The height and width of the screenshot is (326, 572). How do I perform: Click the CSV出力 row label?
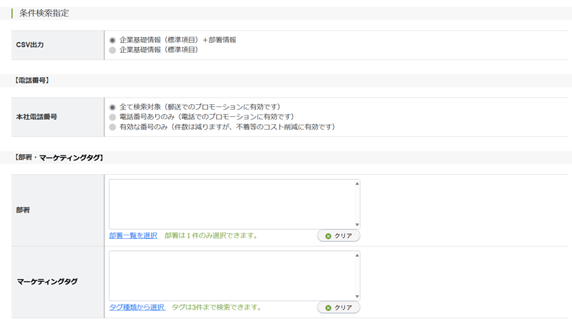(31, 45)
